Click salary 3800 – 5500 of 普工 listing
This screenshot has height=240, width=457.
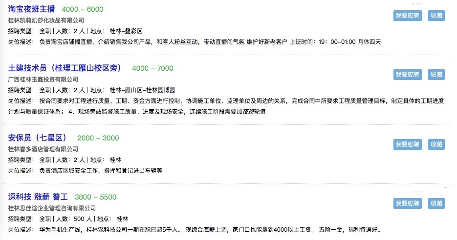pyautogui.click(x=96, y=197)
